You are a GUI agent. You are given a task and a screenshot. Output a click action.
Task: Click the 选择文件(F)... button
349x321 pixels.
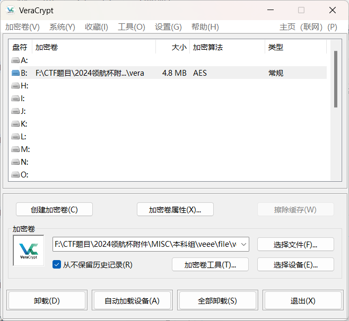(x=295, y=244)
